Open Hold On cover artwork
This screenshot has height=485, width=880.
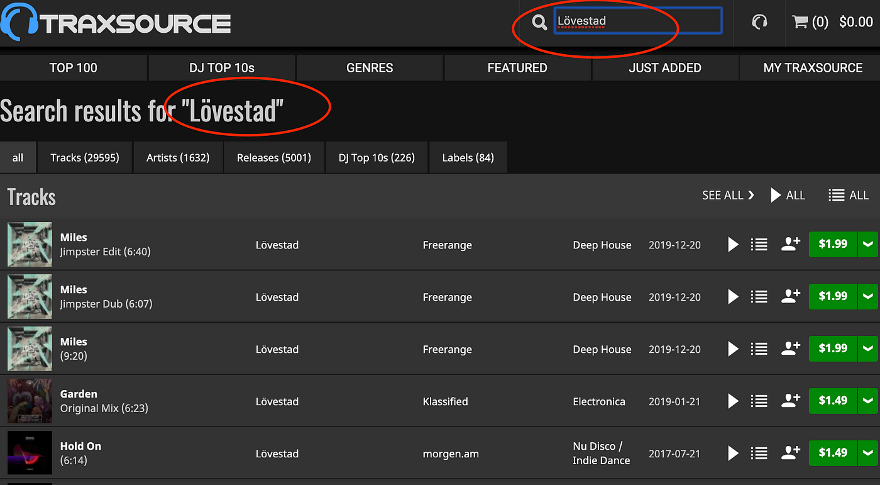(x=30, y=453)
